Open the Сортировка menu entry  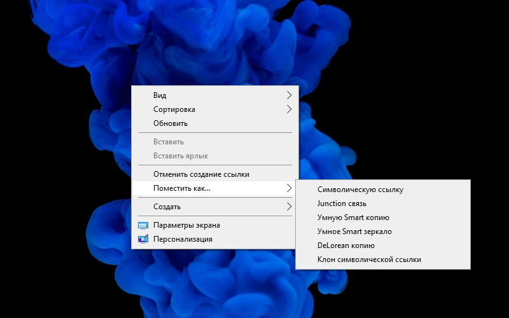pyautogui.click(x=215, y=109)
